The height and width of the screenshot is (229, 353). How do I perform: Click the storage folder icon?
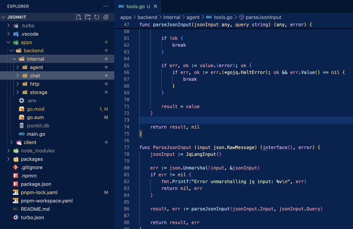[25, 92]
